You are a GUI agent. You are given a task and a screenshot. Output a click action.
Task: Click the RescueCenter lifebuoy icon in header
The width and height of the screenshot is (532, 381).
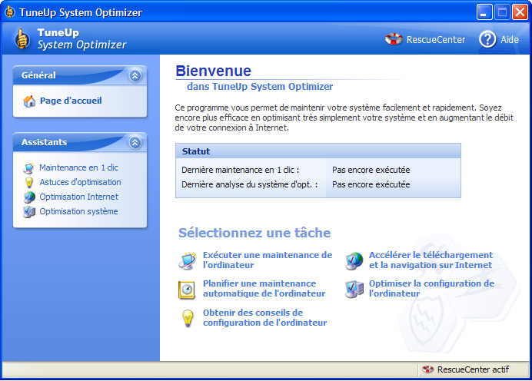point(394,39)
